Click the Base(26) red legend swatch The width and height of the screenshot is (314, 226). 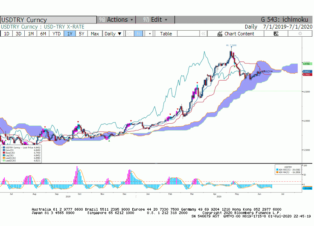[x=4, y=153]
